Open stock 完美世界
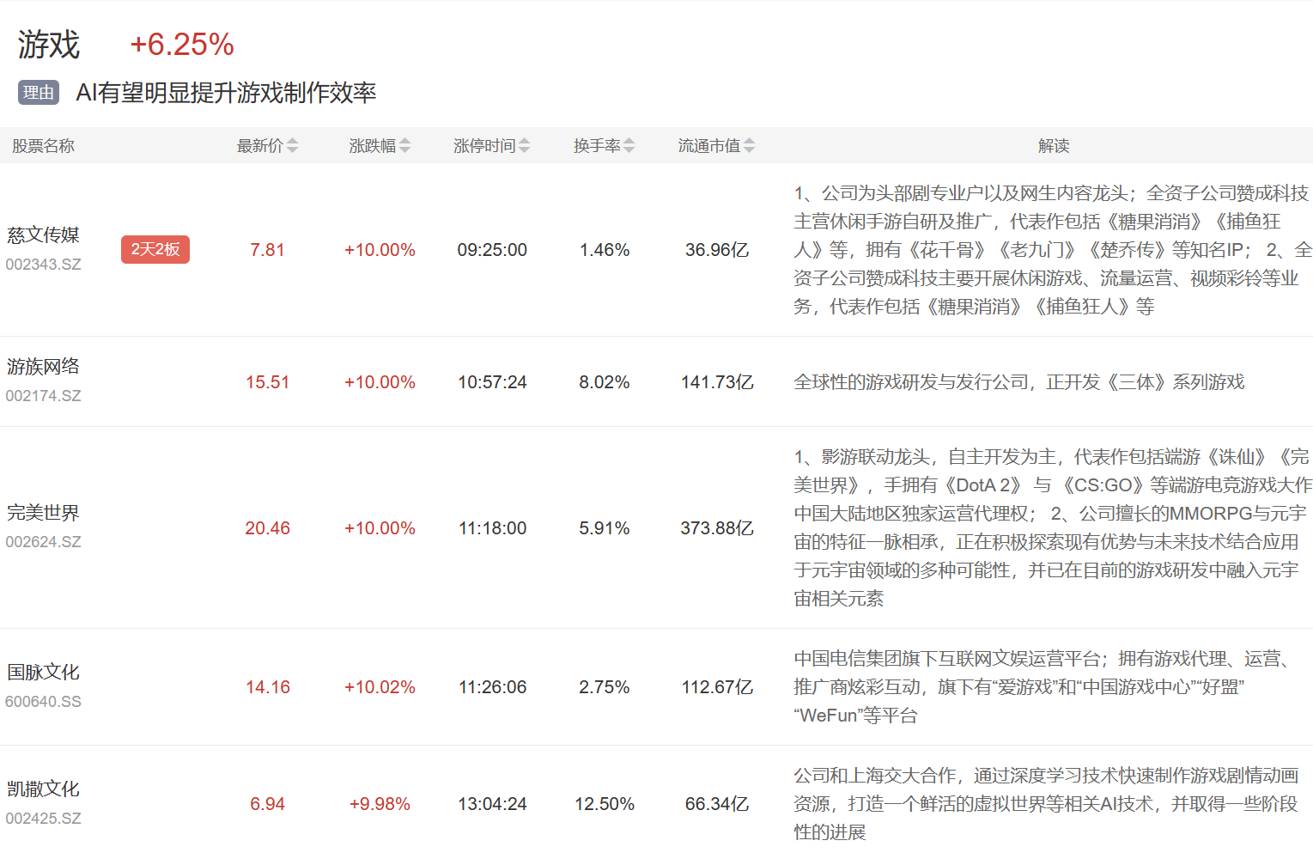1313x859 pixels. click(x=43, y=513)
